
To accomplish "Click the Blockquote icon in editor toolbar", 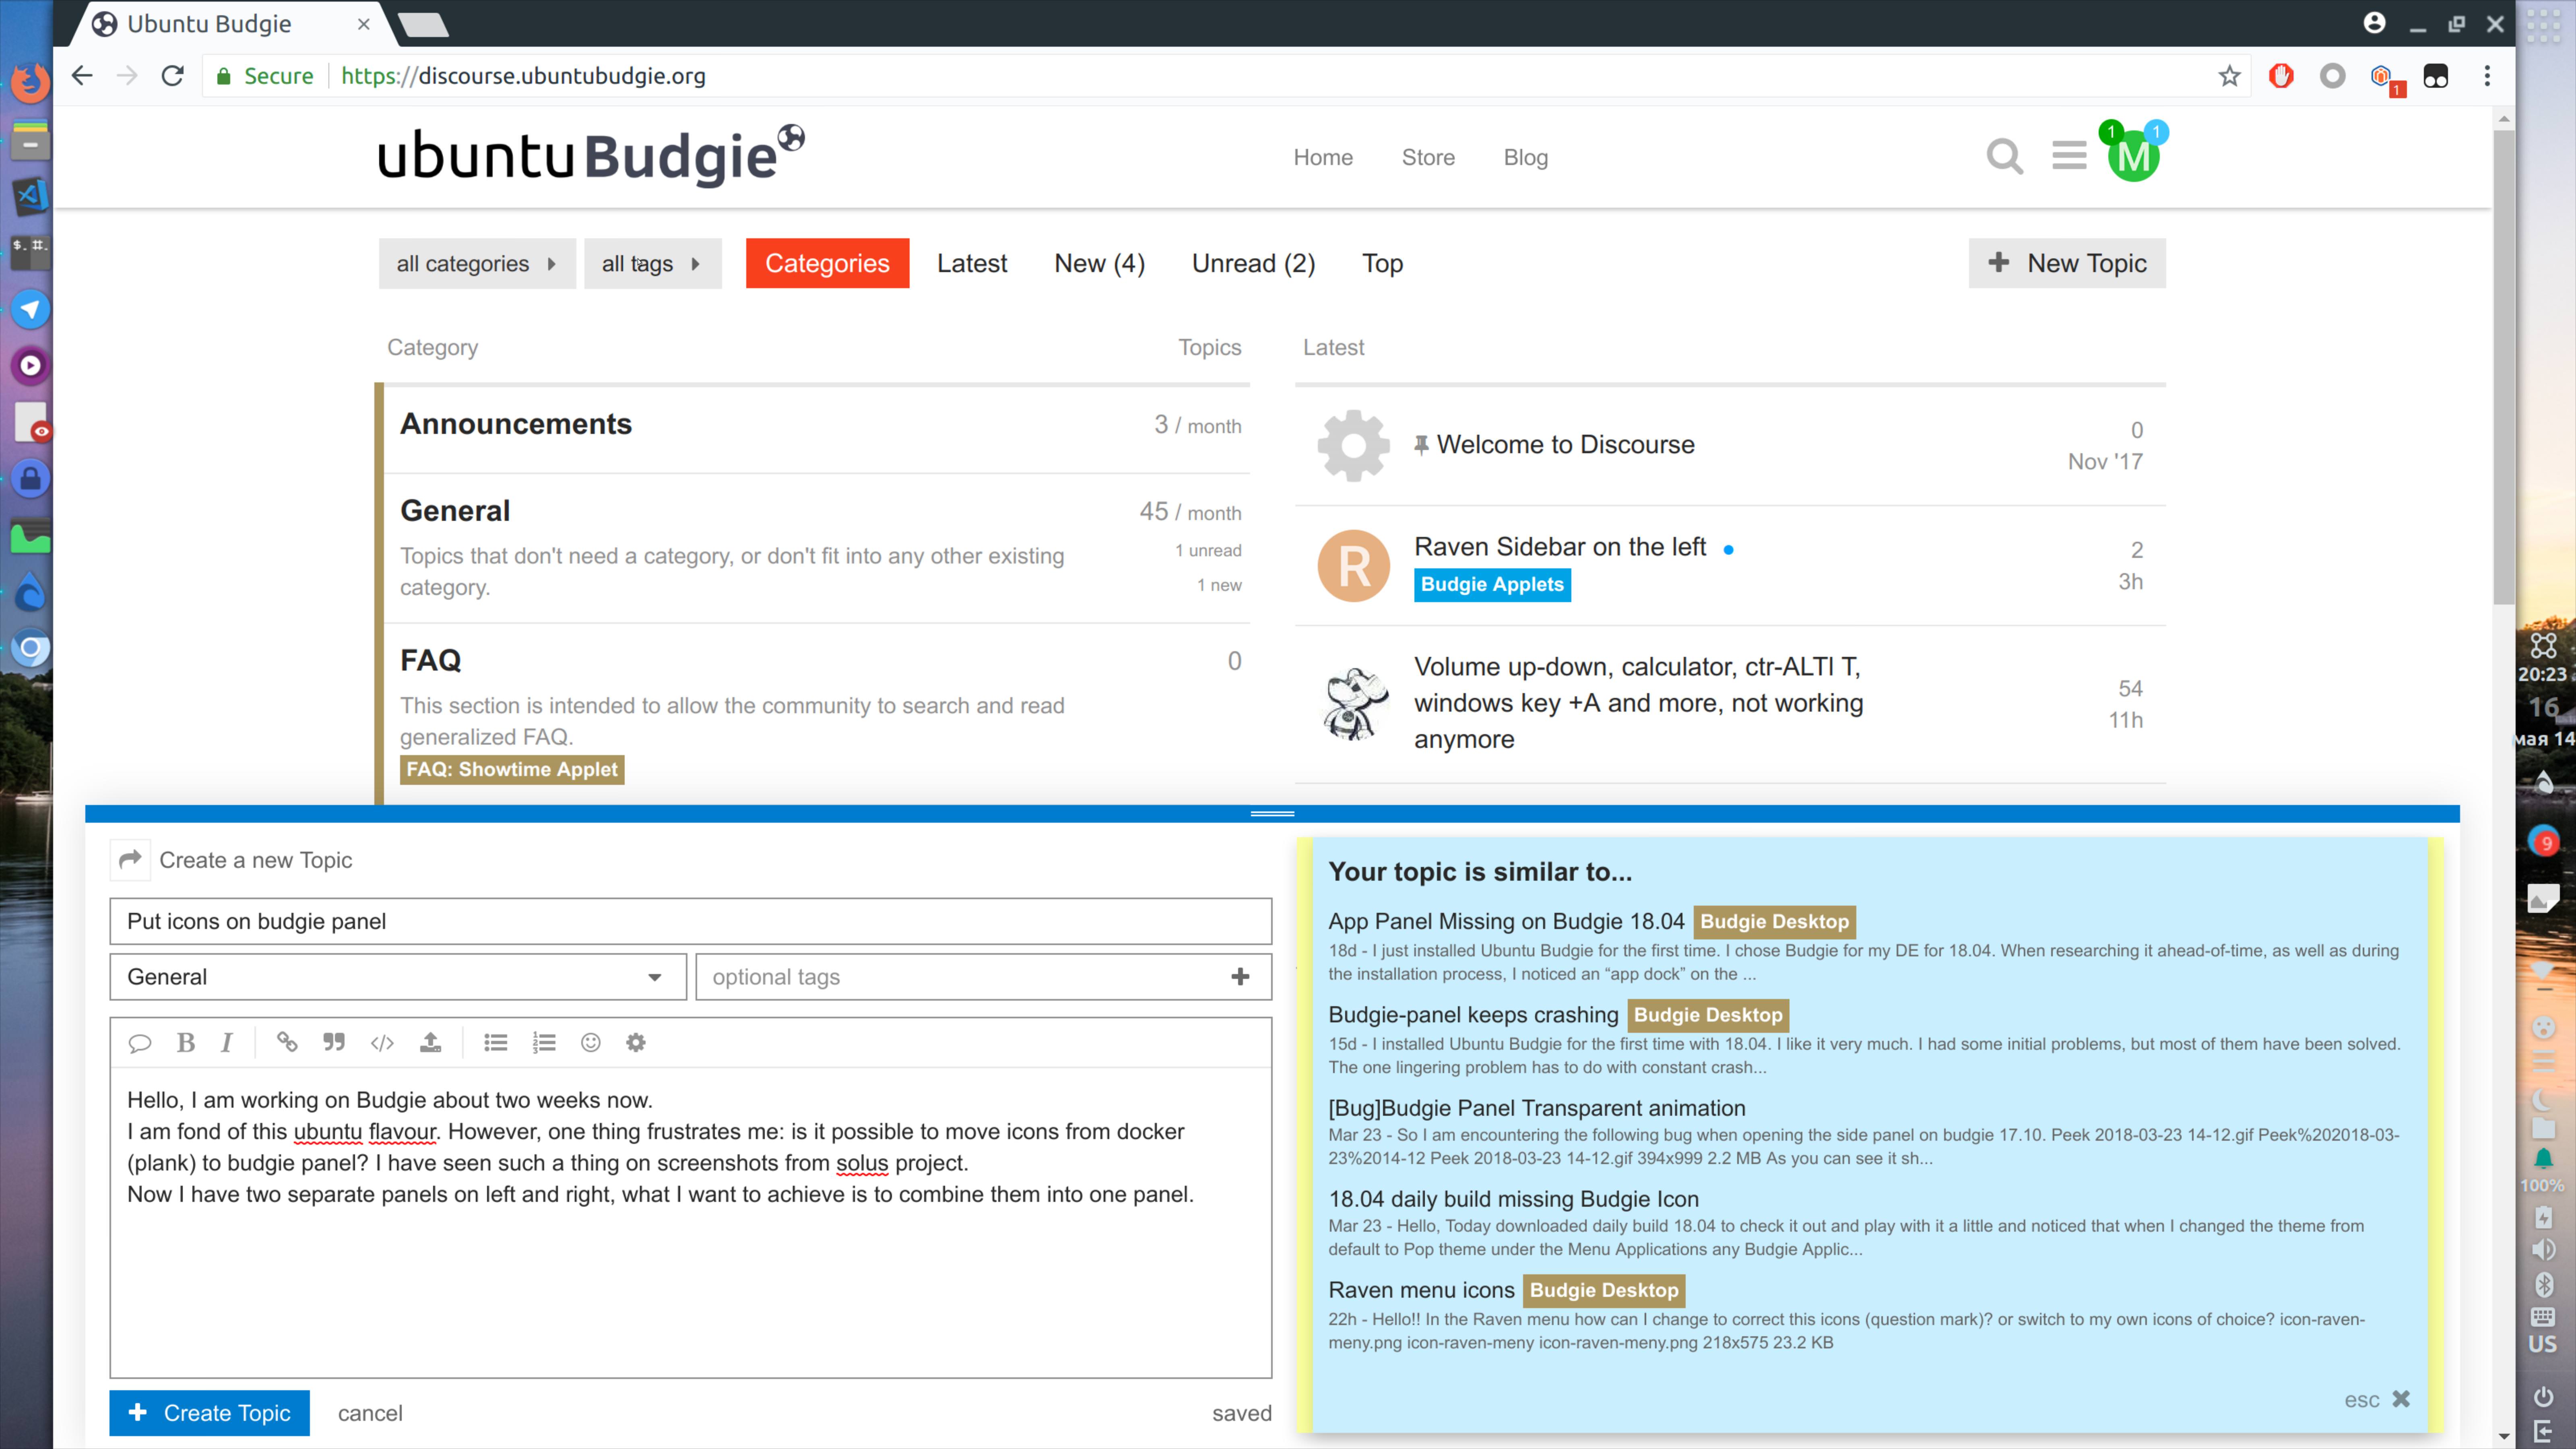I will point(334,1043).
